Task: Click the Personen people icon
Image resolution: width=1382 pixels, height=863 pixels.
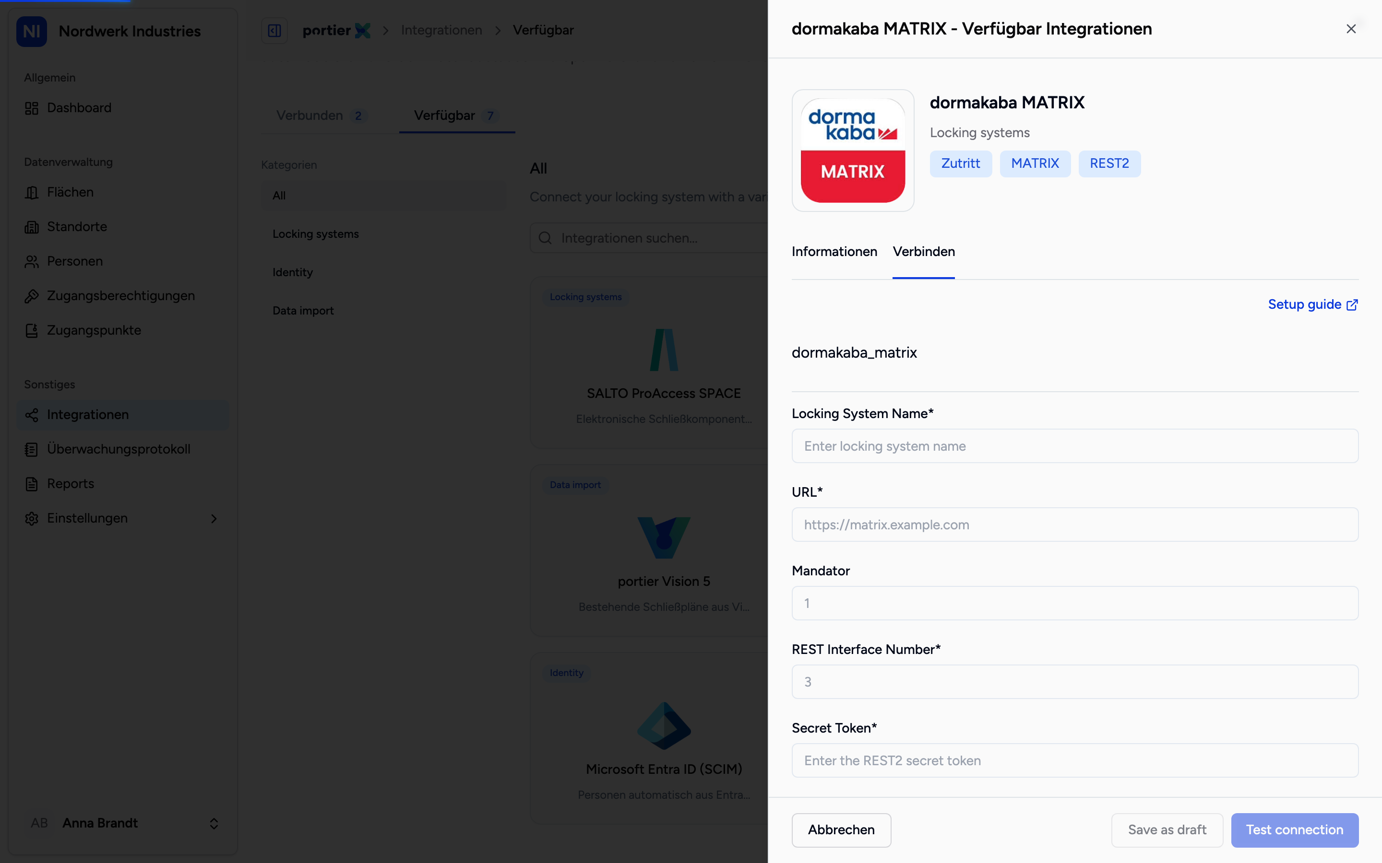Action: coord(31,261)
